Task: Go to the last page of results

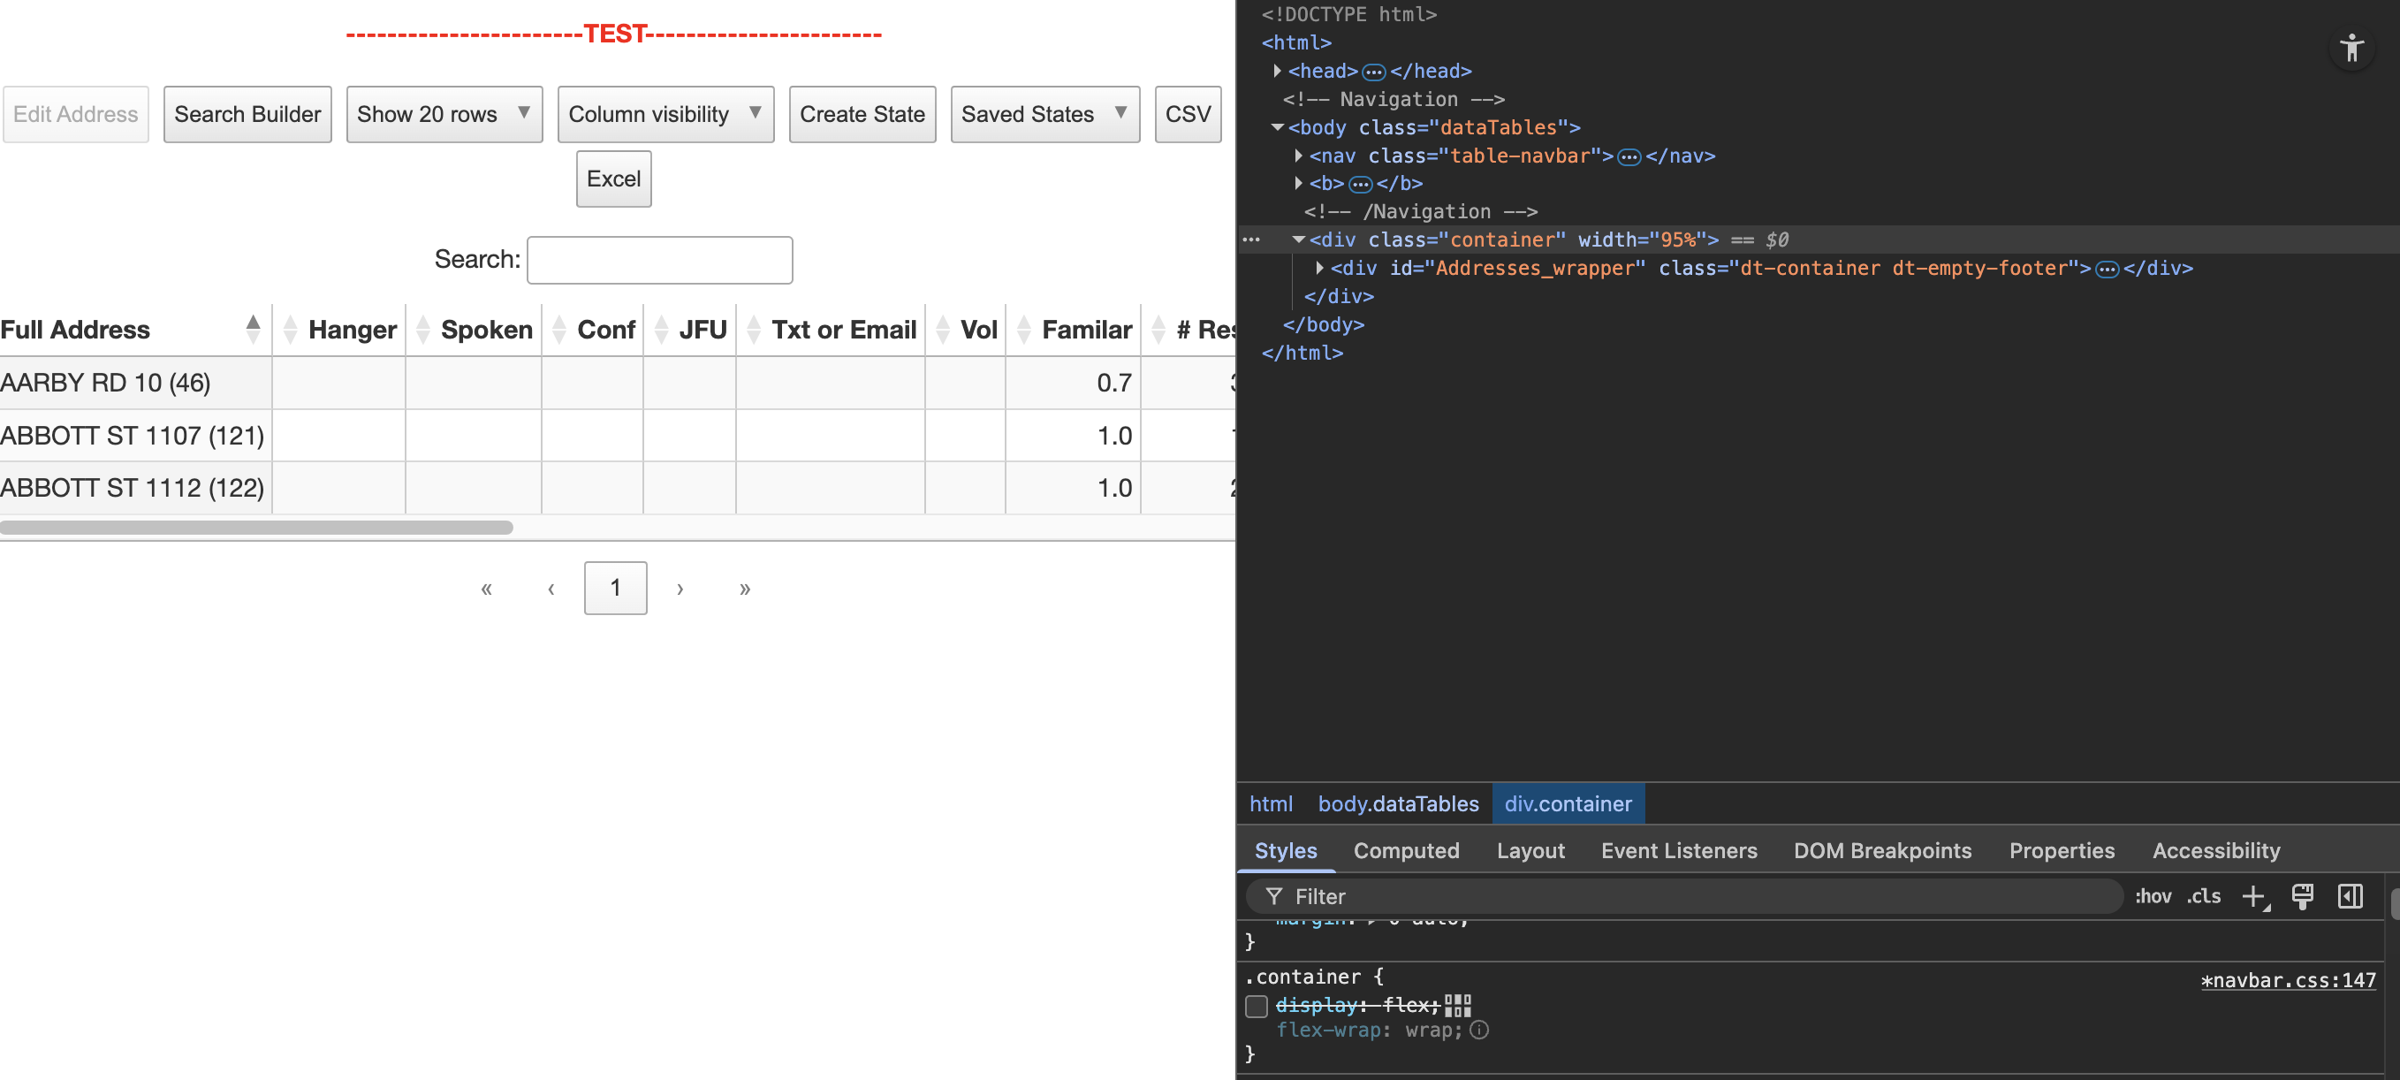Action: coord(744,588)
